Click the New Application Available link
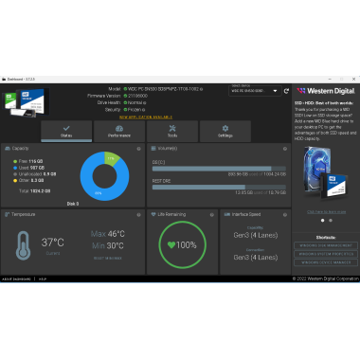Viewport: 360px width, 360px height. pos(146,117)
